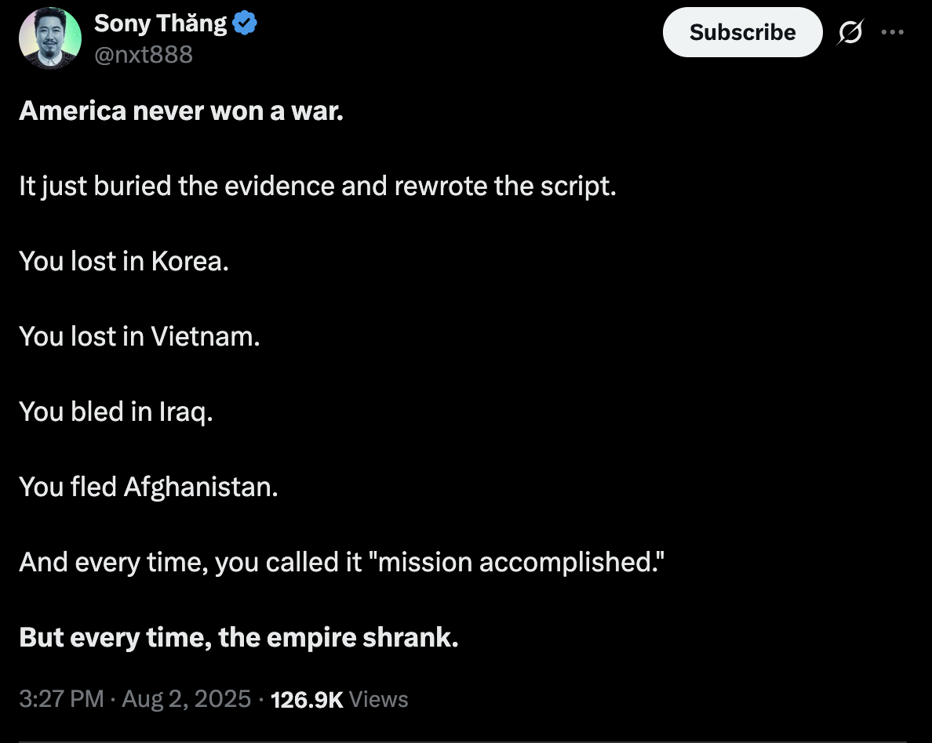Viewport: 932px width, 743px height.
Task: Click the bold headline 'America never won a war.'
Action: tap(181, 111)
